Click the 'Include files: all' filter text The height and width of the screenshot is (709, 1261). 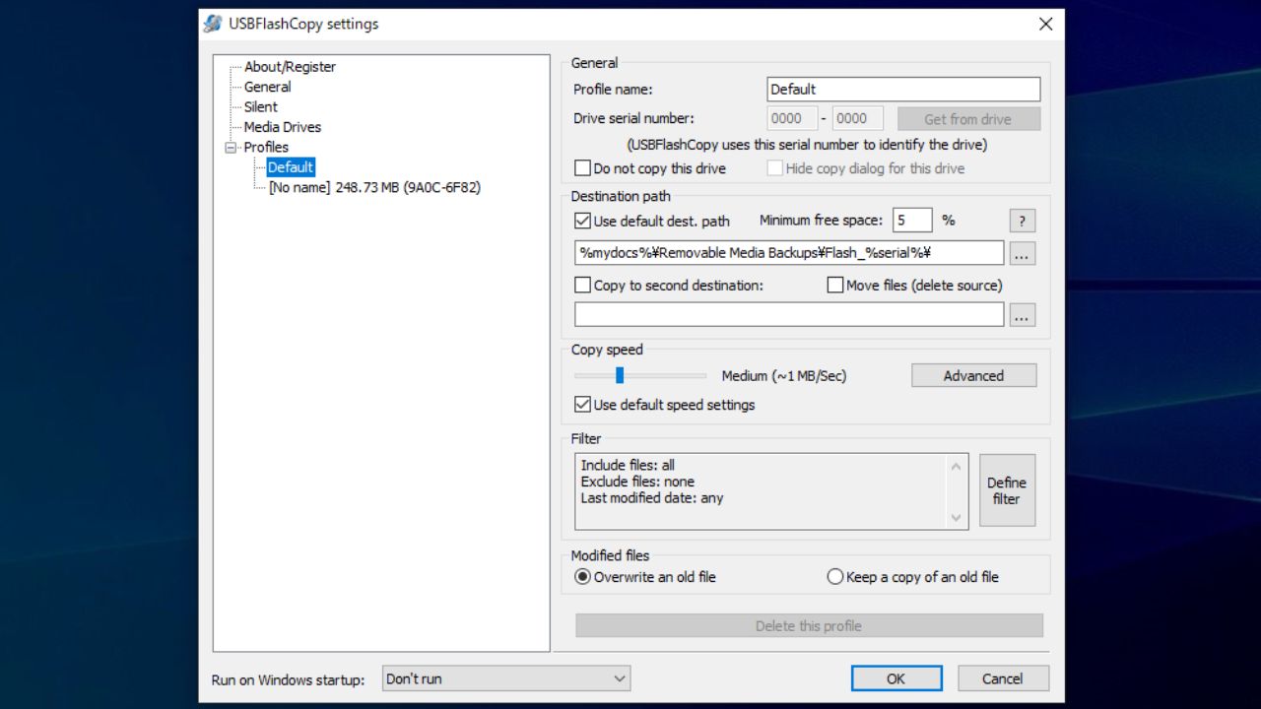[x=628, y=465]
